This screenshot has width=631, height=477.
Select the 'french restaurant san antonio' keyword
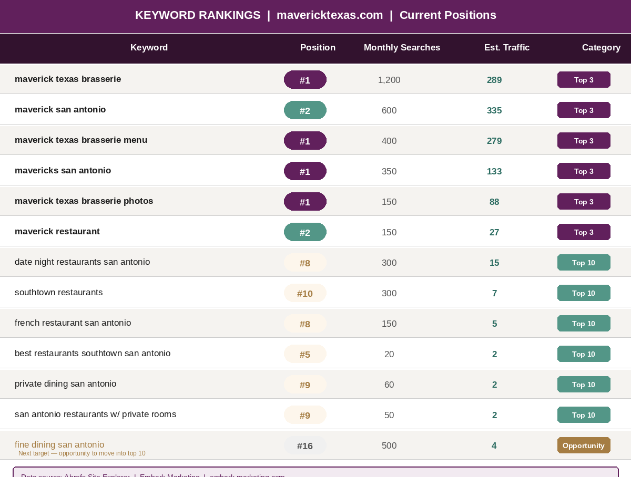point(73,323)
